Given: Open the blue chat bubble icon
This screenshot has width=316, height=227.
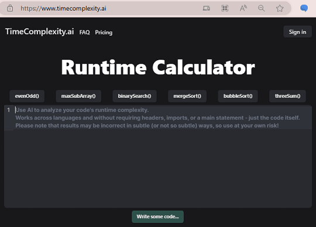Looking at the screenshot, I should tap(304, 8).
